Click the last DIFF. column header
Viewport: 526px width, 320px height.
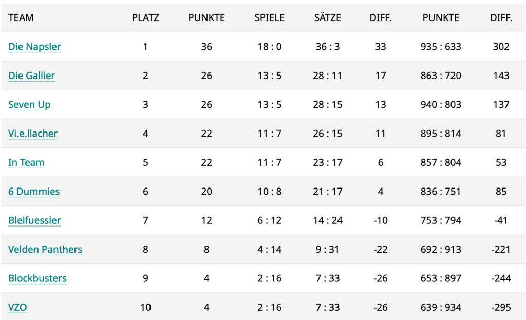(x=501, y=18)
